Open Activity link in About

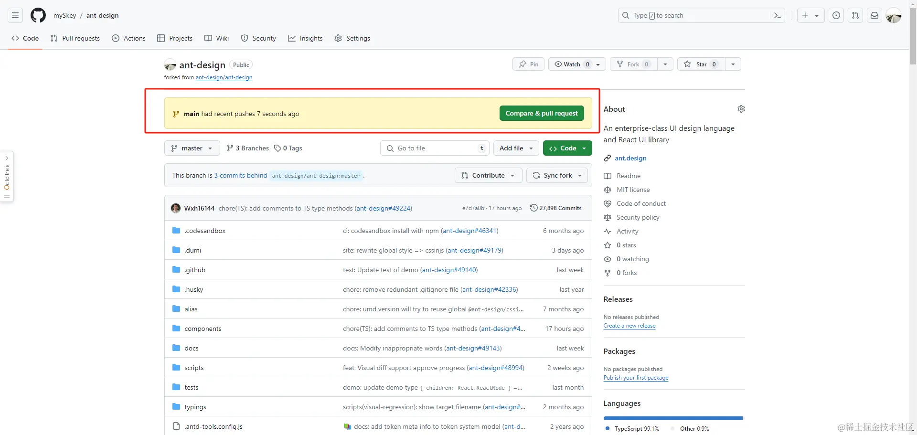pos(627,231)
